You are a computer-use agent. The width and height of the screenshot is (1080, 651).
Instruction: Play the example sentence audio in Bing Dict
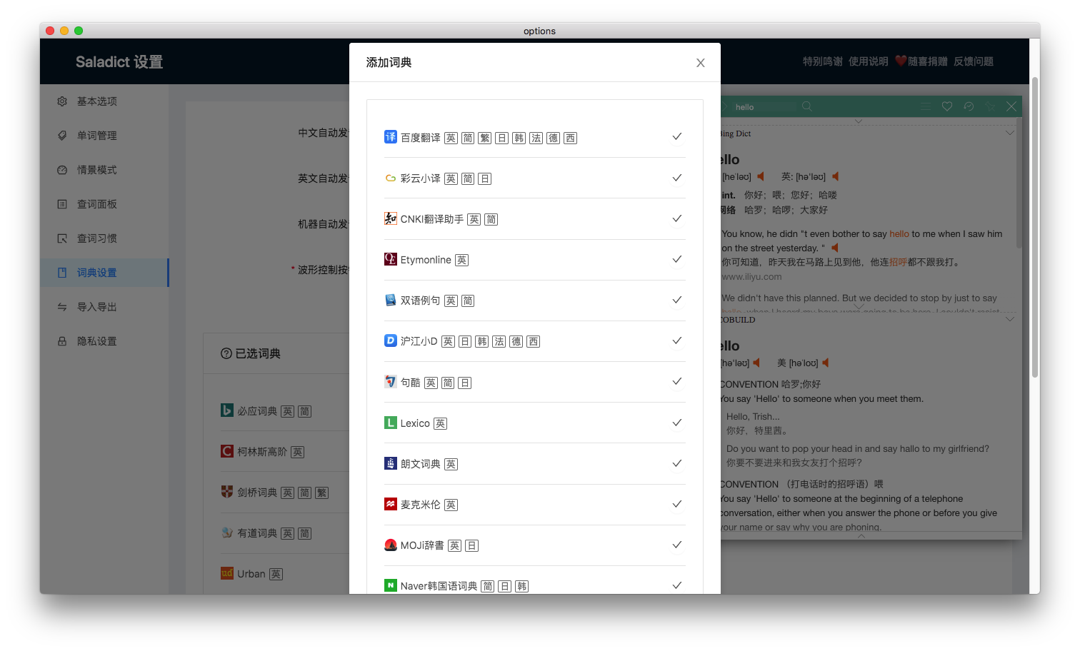point(835,248)
